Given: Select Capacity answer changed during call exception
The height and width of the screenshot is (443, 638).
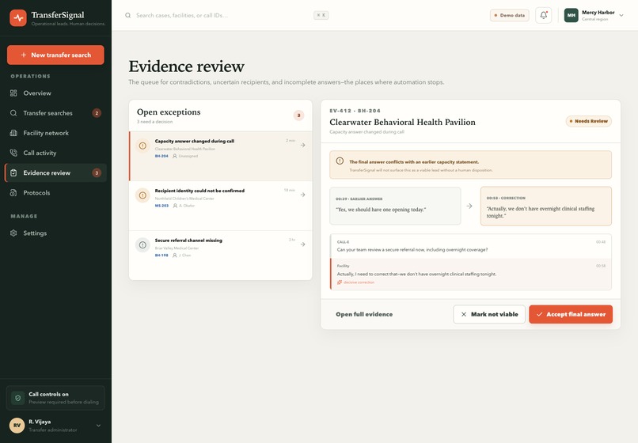Looking at the screenshot, I should (x=221, y=156).
